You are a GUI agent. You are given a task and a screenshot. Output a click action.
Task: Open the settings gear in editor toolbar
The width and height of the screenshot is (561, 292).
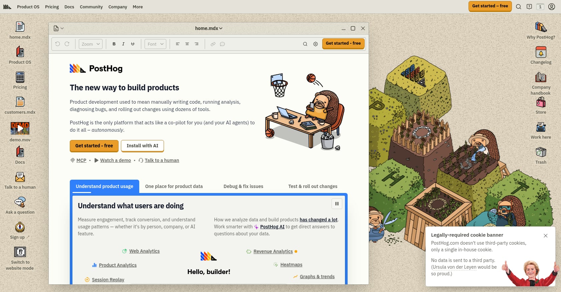316,44
